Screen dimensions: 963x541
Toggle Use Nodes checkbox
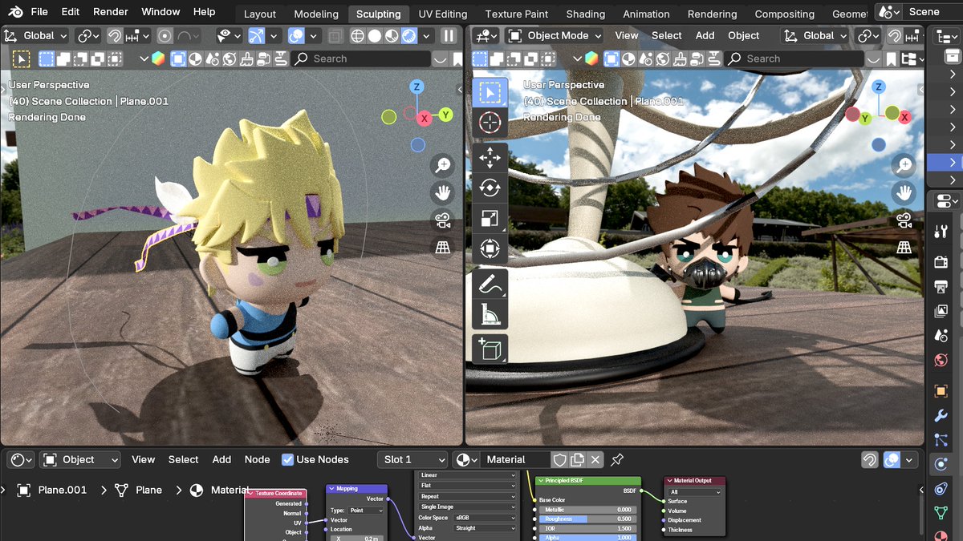click(288, 459)
